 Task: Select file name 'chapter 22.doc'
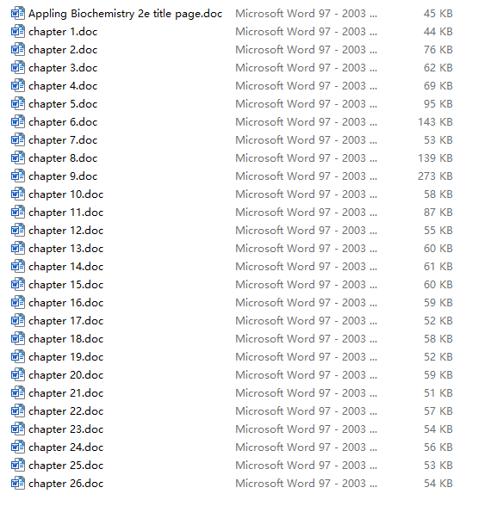(x=66, y=411)
